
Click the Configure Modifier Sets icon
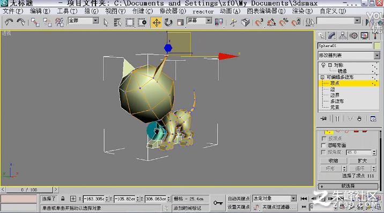tap(373, 119)
